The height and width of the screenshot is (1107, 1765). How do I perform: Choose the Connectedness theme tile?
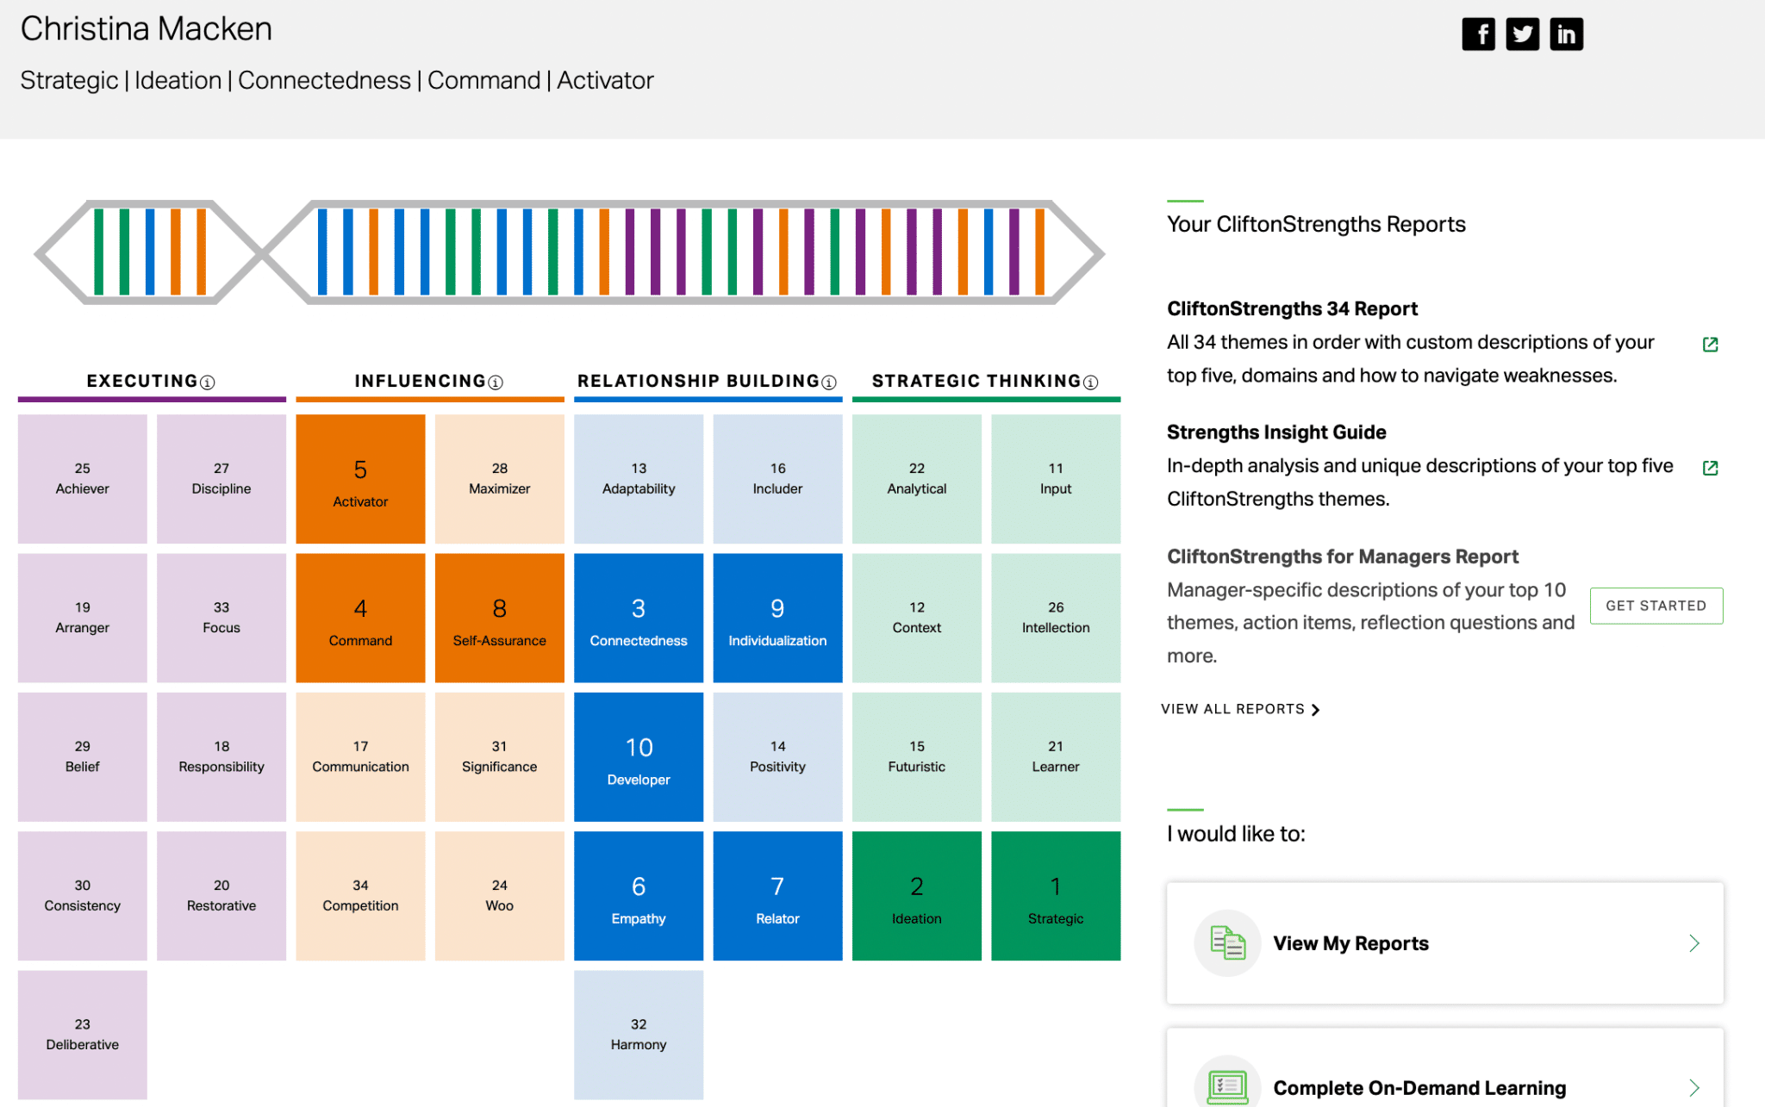click(639, 618)
